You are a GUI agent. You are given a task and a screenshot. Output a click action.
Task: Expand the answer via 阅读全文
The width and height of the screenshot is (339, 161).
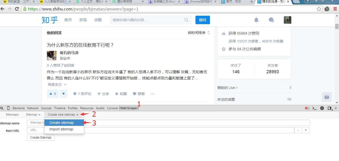click(x=57, y=84)
